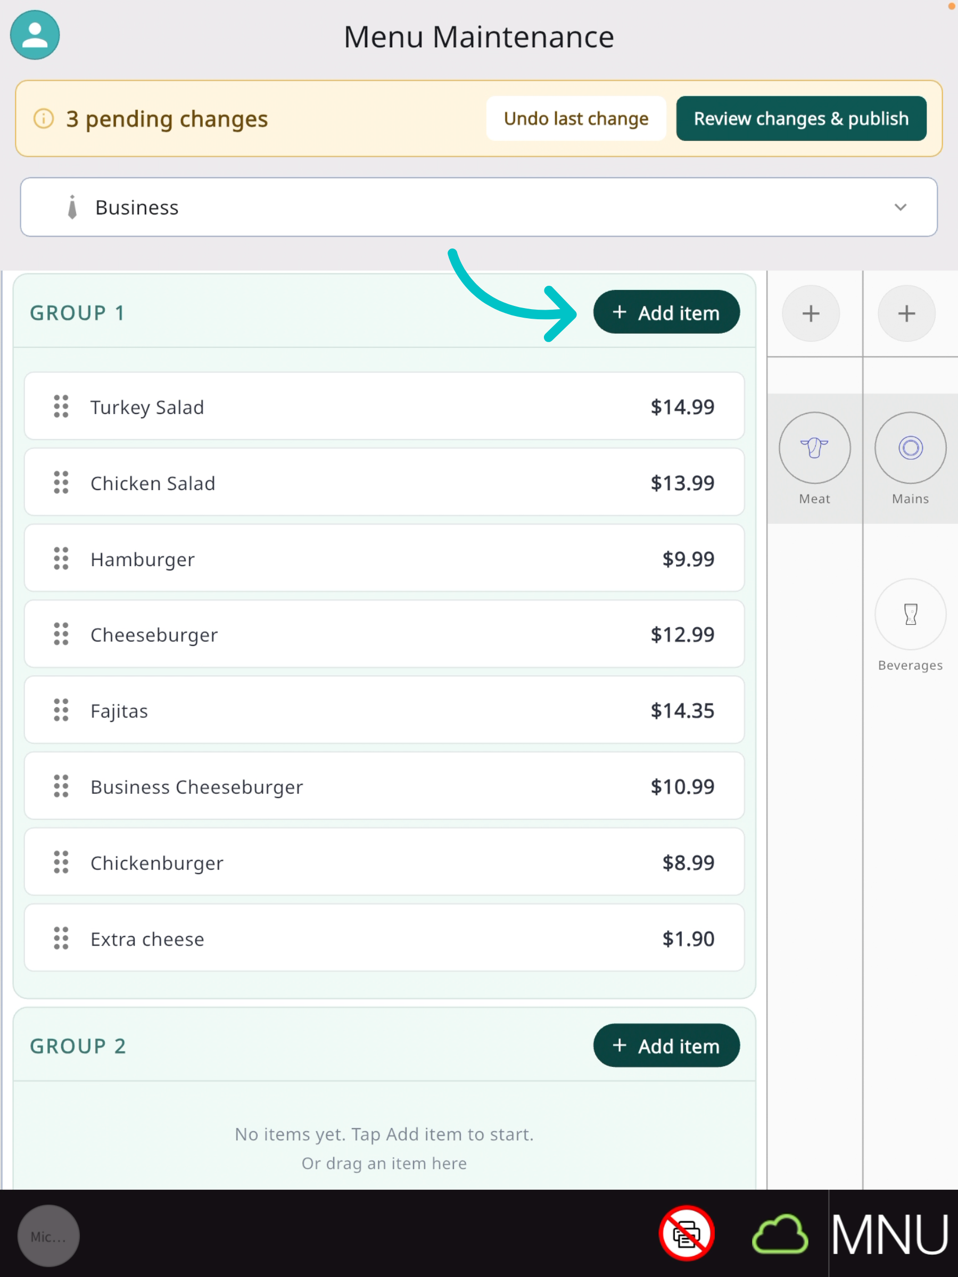Screen dimensions: 958x1277
Task: Open the user profile avatar
Action: (35, 35)
